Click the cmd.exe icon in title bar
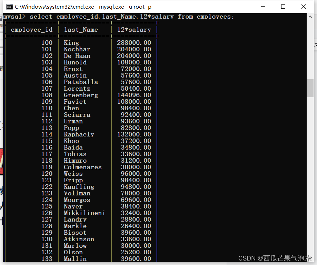 point(10,7)
